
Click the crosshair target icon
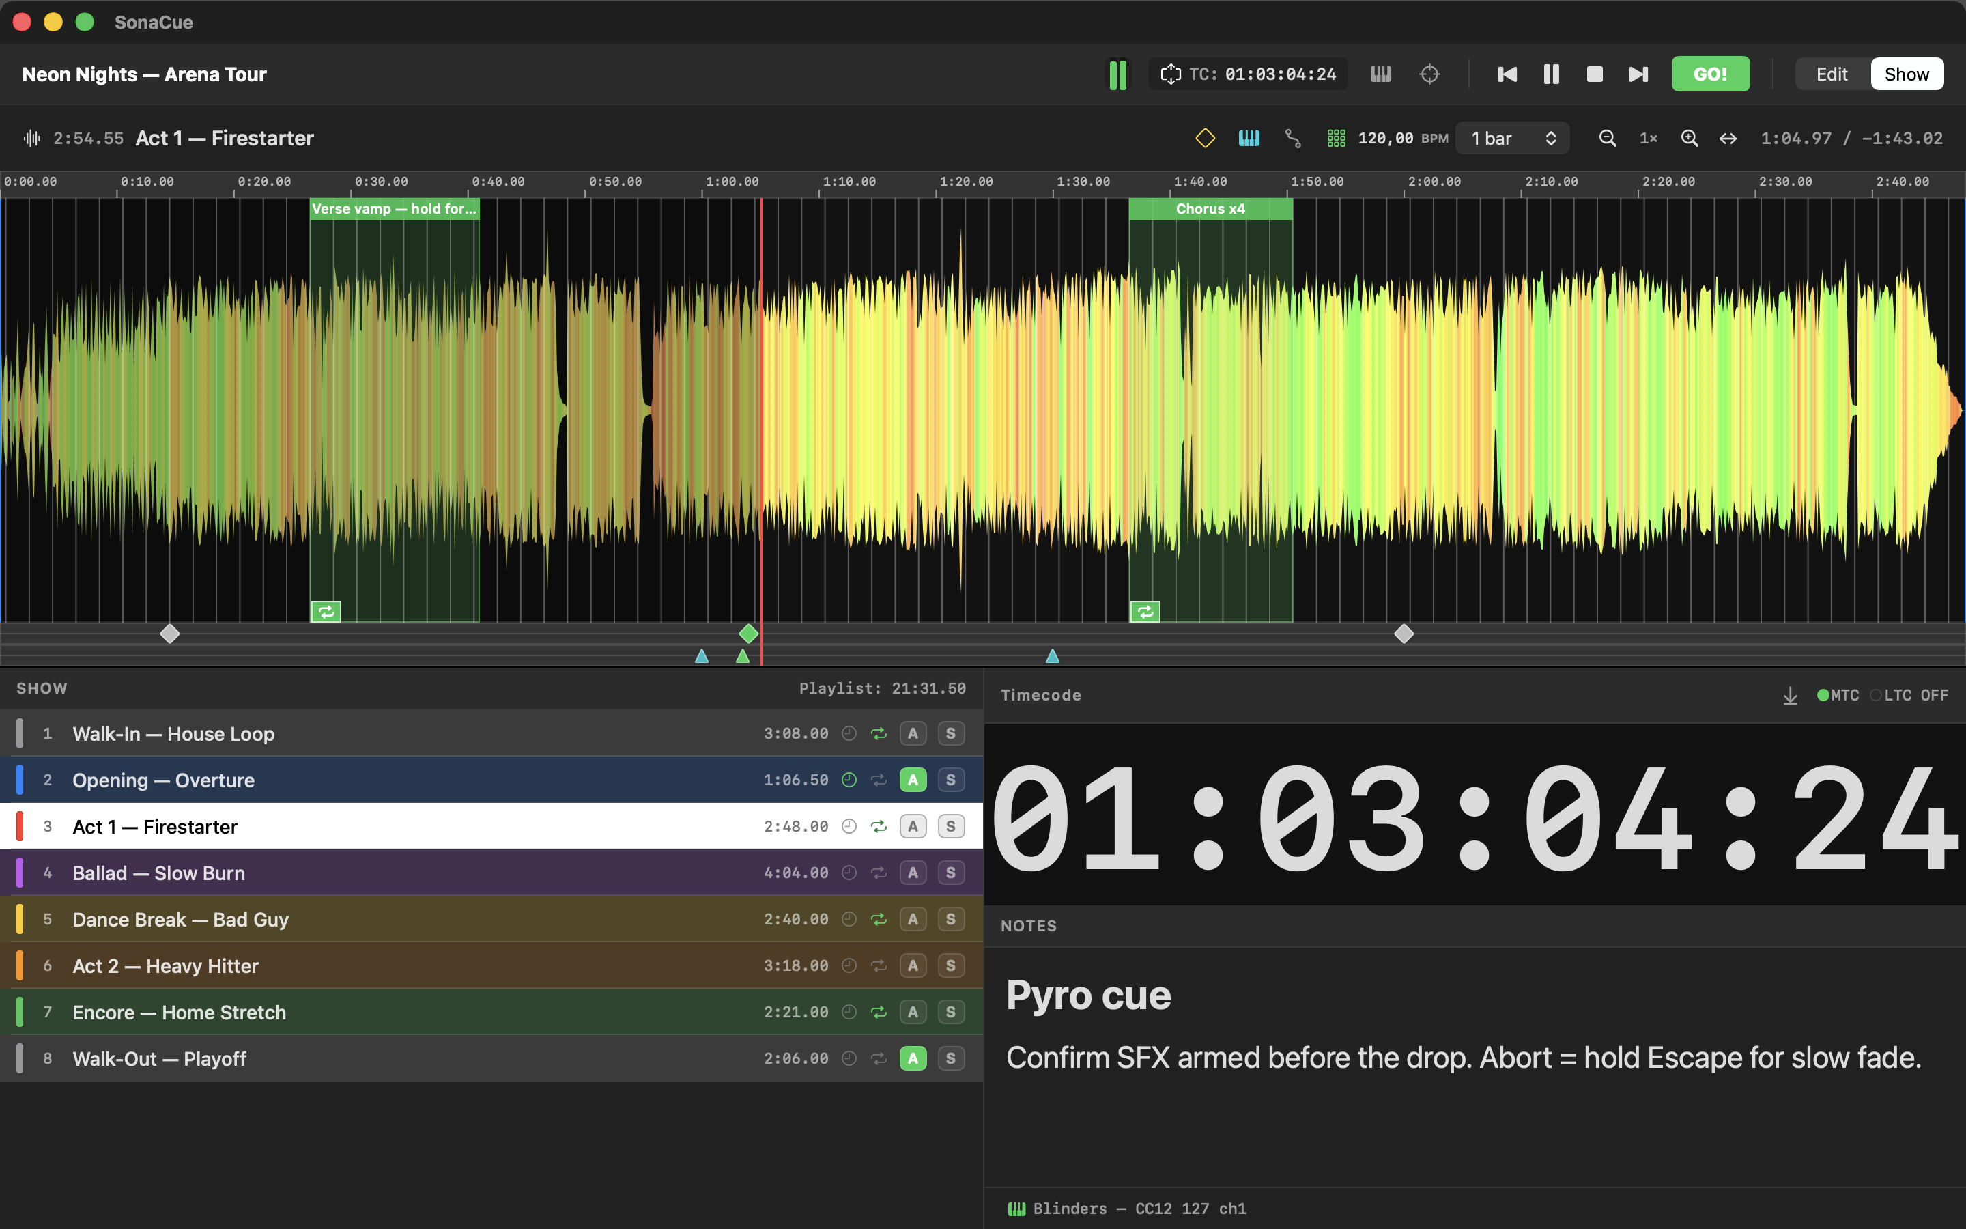1430,74
